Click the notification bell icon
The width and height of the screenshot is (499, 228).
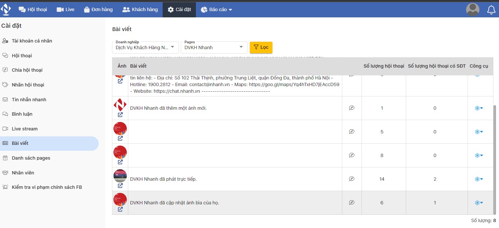tap(491, 10)
